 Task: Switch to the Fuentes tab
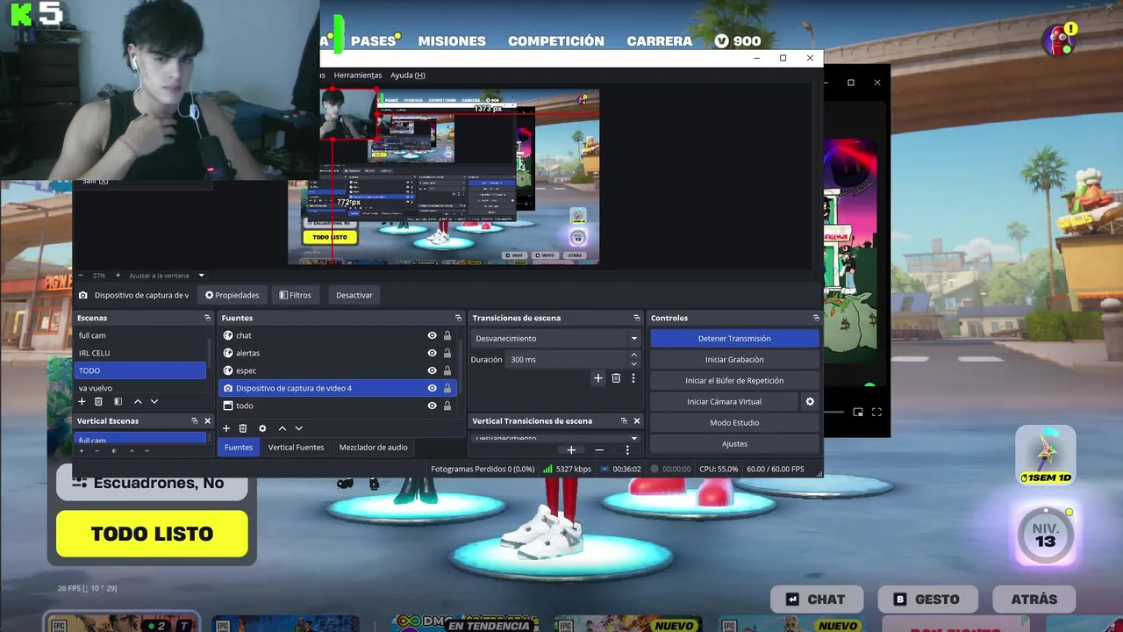click(x=239, y=447)
